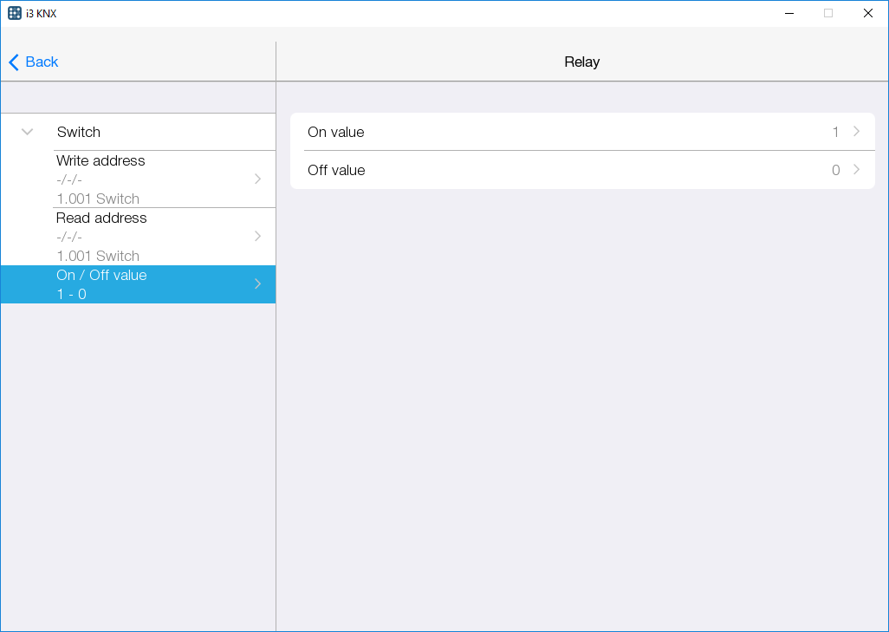Click the minimize window icon
Image resolution: width=889 pixels, height=632 pixels.
[788, 13]
